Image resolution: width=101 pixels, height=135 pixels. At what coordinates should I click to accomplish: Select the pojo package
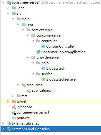45,63
